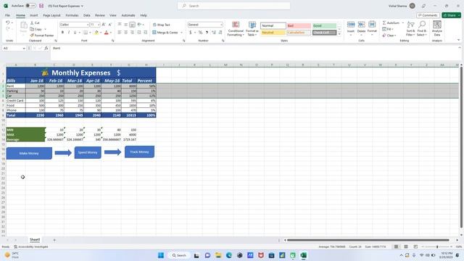Screen dimensions: 464x261
Task: Switch to the Page Layout tab
Action: pyautogui.click(x=51, y=15)
